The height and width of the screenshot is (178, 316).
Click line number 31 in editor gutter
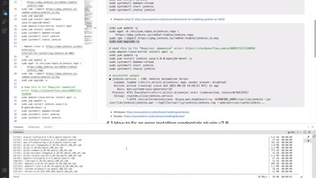(15, 80)
